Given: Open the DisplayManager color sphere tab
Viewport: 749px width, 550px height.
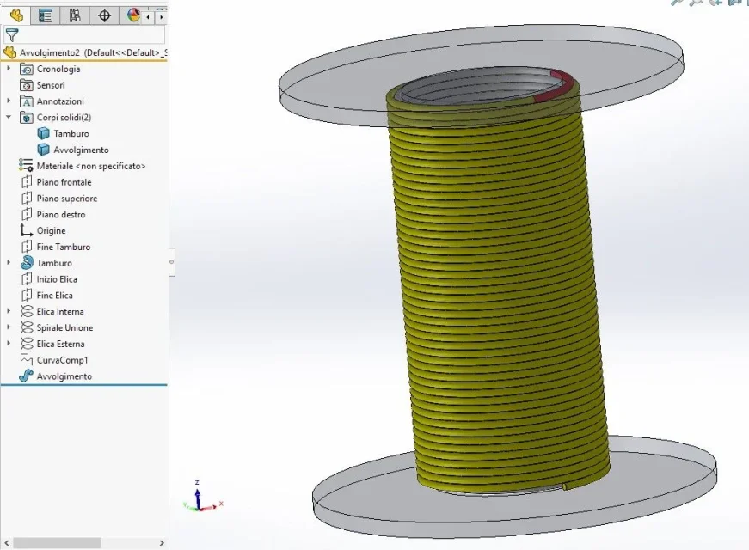Looking at the screenshot, I should (133, 15).
